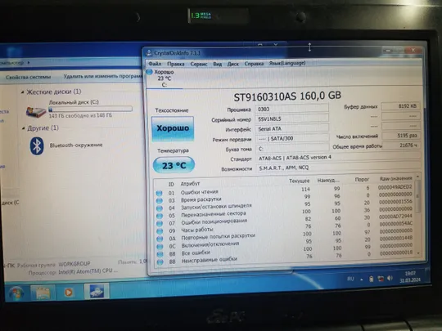Click the status icon for 05 Переназначенные сектора
The image size is (442, 331).
click(x=160, y=216)
